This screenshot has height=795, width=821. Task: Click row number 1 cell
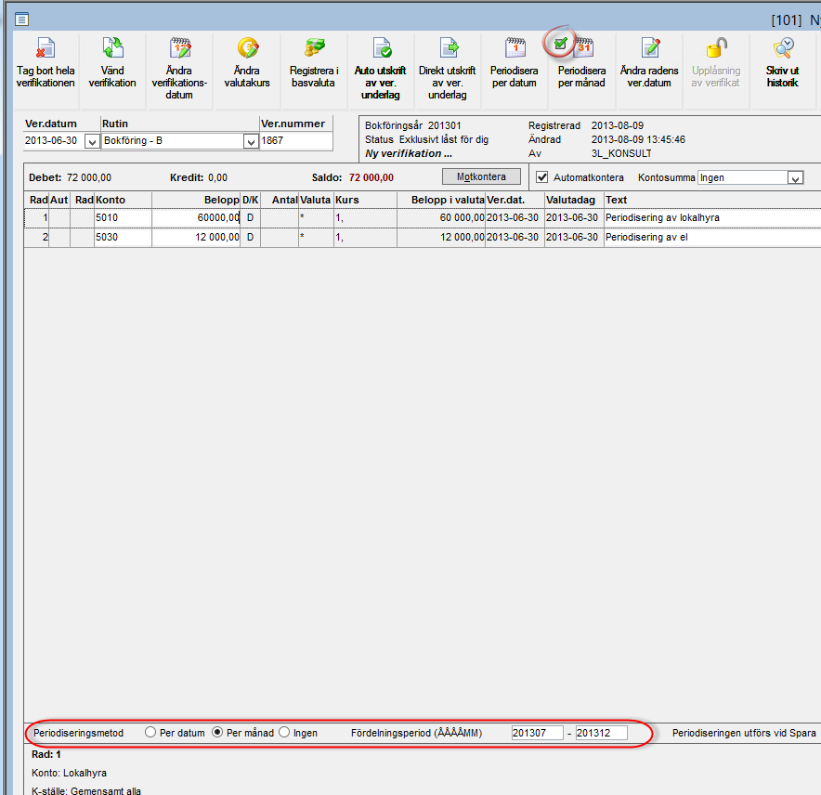click(36, 218)
